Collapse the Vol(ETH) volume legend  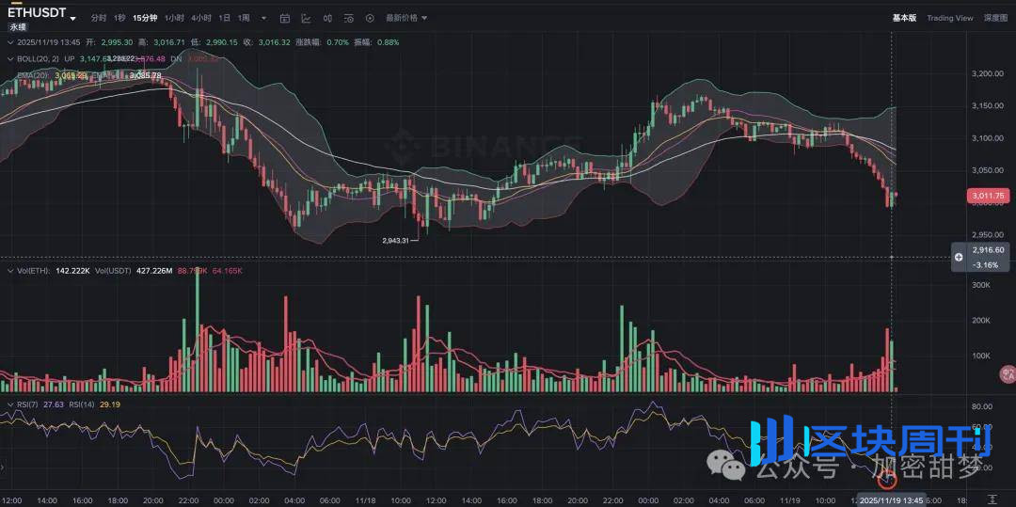coord(8,270)
